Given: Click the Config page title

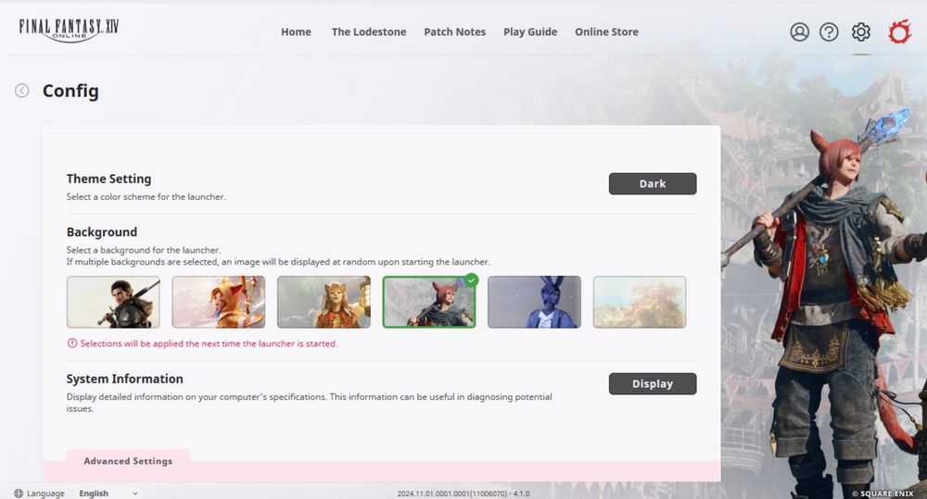Looking at the screenshot, I should [70, 91].
